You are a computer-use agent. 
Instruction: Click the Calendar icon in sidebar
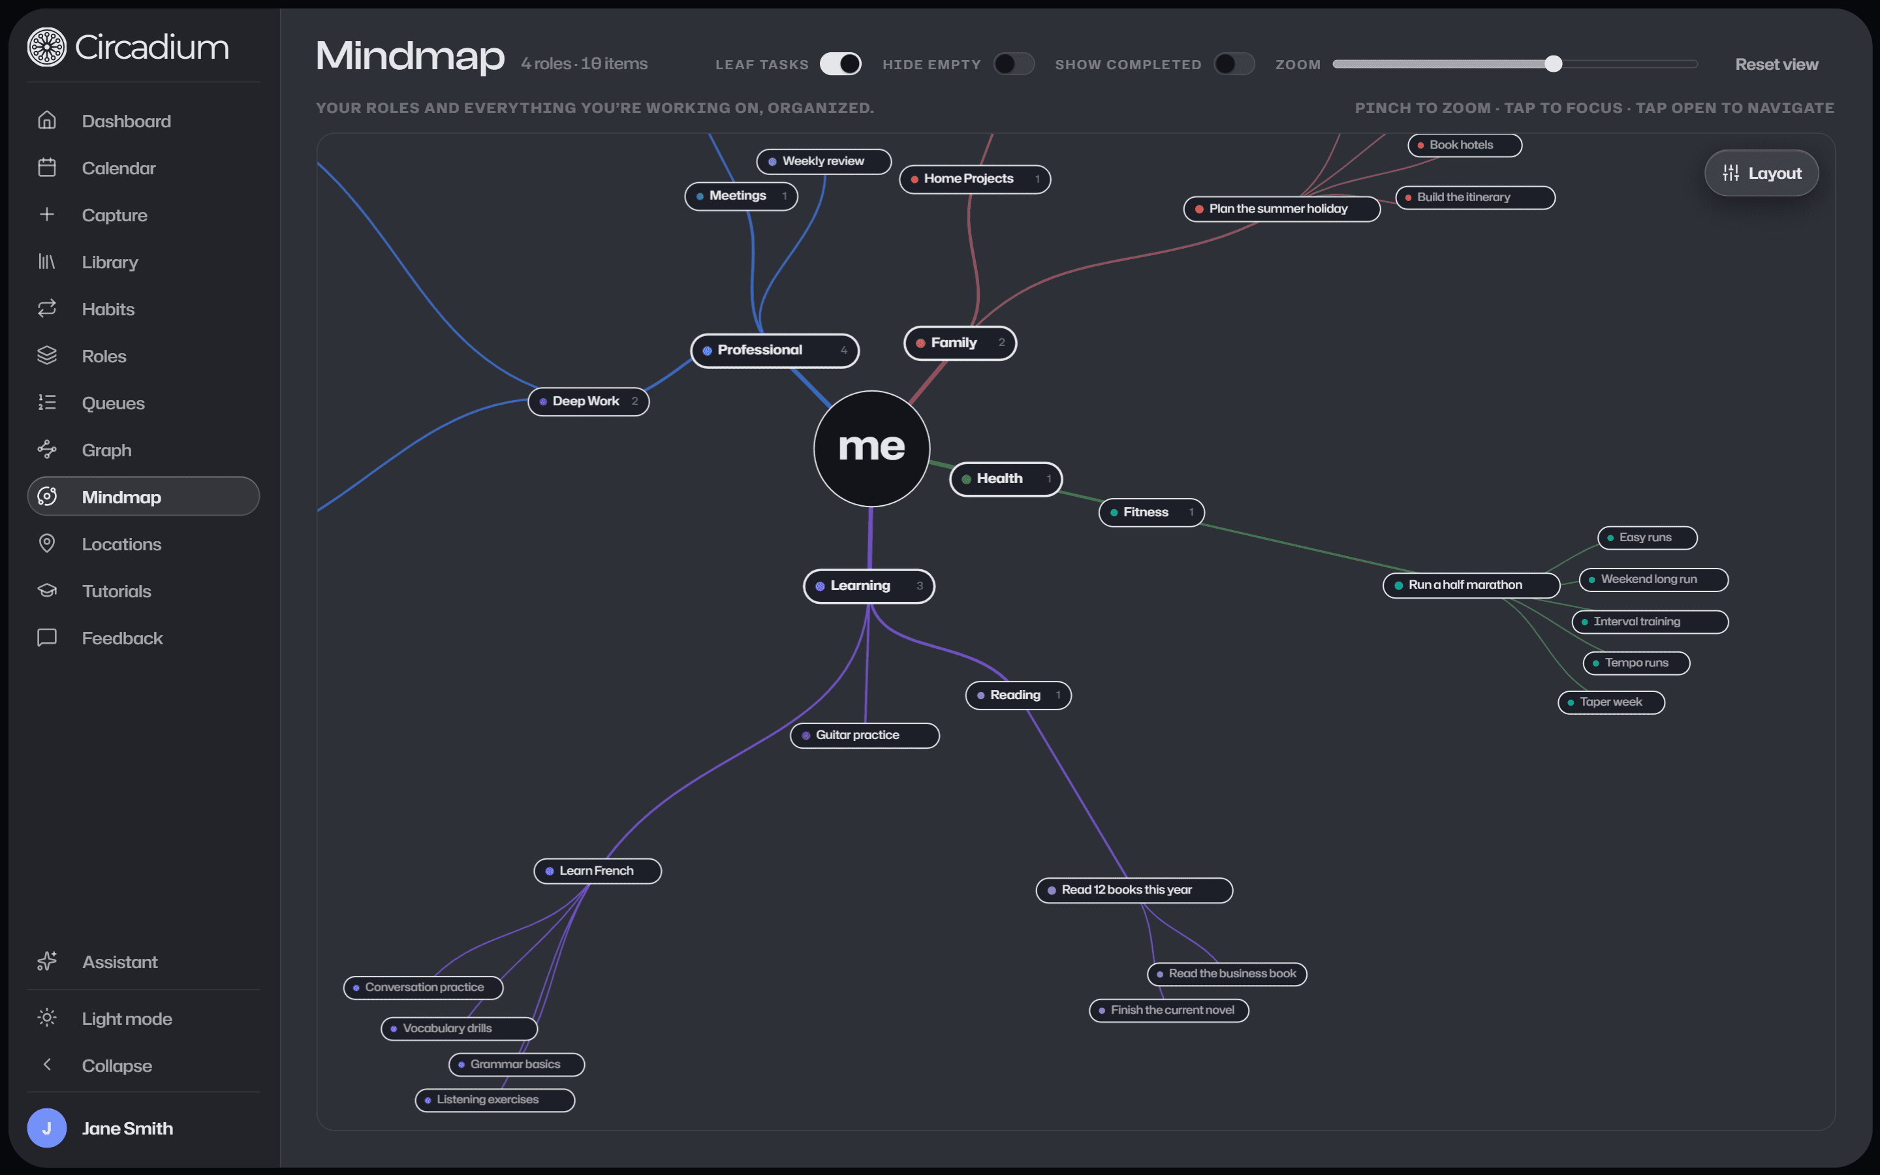click(46, 168)
